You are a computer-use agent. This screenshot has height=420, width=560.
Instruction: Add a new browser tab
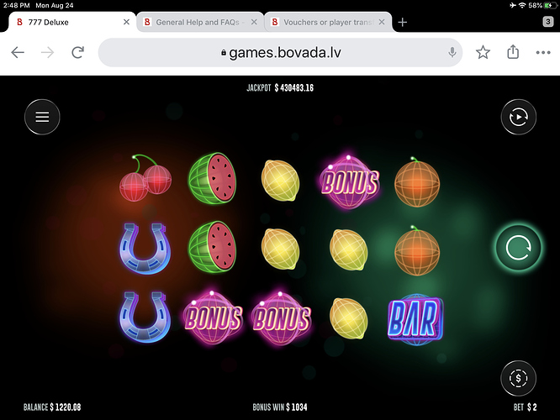[x=403, y=22]
